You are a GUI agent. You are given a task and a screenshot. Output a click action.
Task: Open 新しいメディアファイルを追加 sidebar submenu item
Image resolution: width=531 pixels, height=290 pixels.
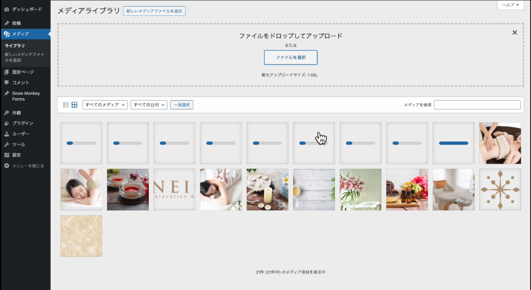pyautogui.click(x=24, y=57)
